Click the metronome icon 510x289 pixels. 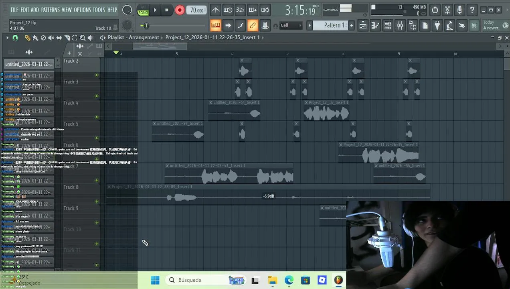pos(215,10)
